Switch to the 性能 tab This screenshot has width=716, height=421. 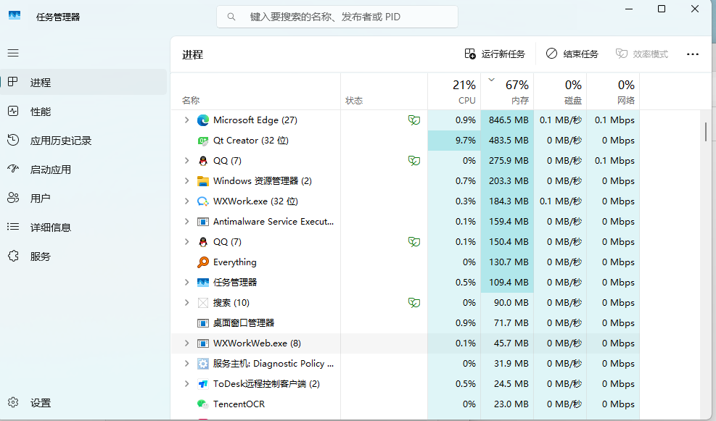coord(41,112)
